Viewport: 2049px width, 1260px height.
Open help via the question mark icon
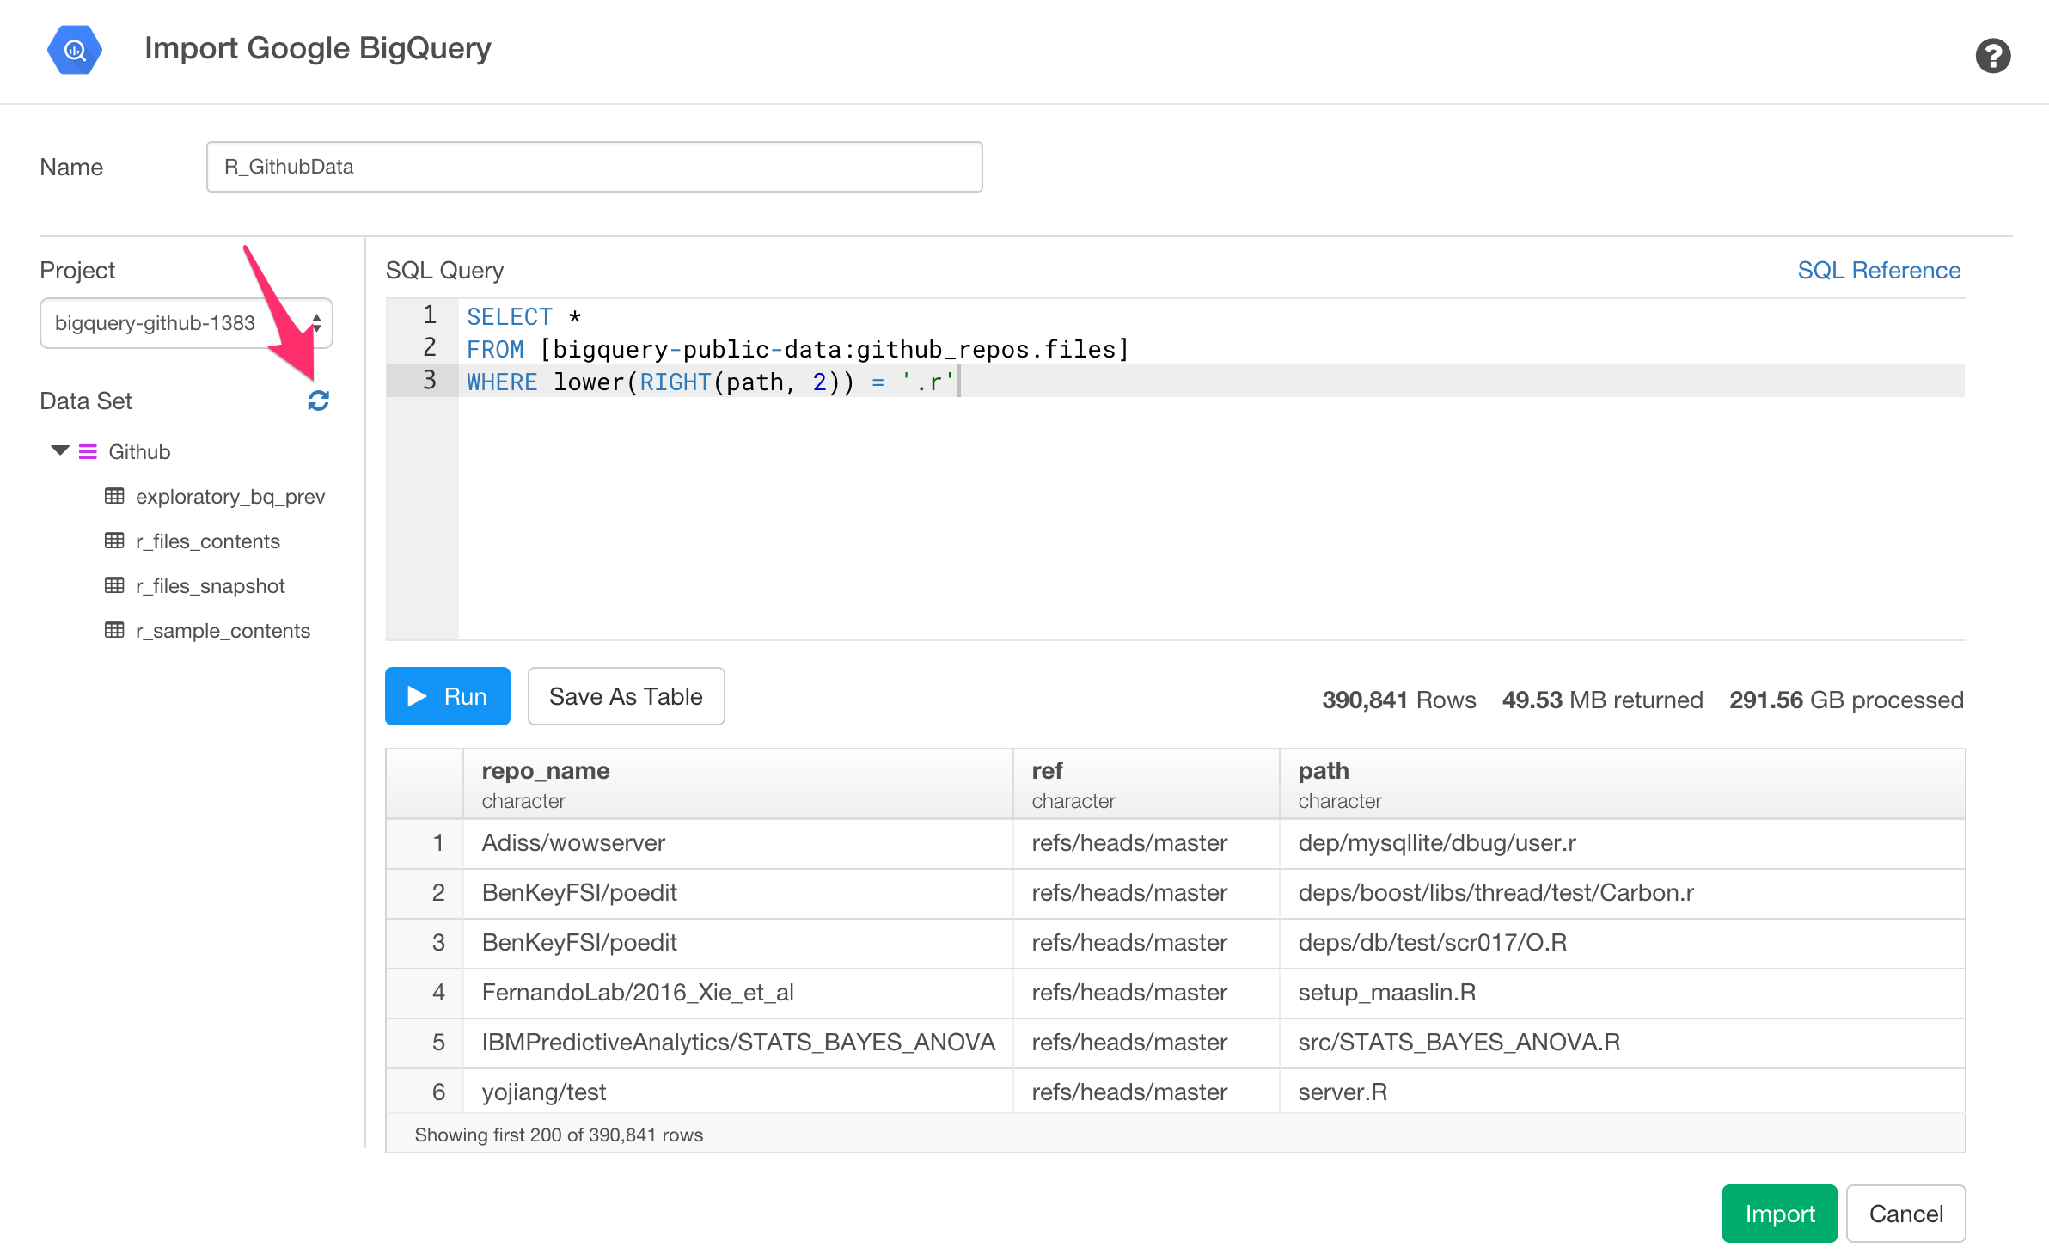coord(1993,56)
